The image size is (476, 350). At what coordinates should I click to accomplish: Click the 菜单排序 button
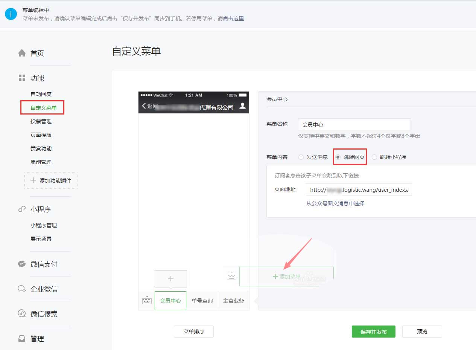tap(194, 332)
